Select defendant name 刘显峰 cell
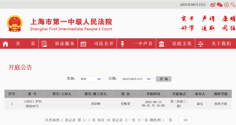The height and width of the screenshot is (125, 236). pos(96,104)
